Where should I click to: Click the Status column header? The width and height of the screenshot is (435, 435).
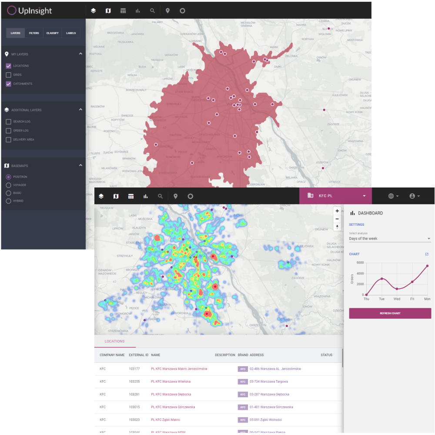(x=327, y=355)
